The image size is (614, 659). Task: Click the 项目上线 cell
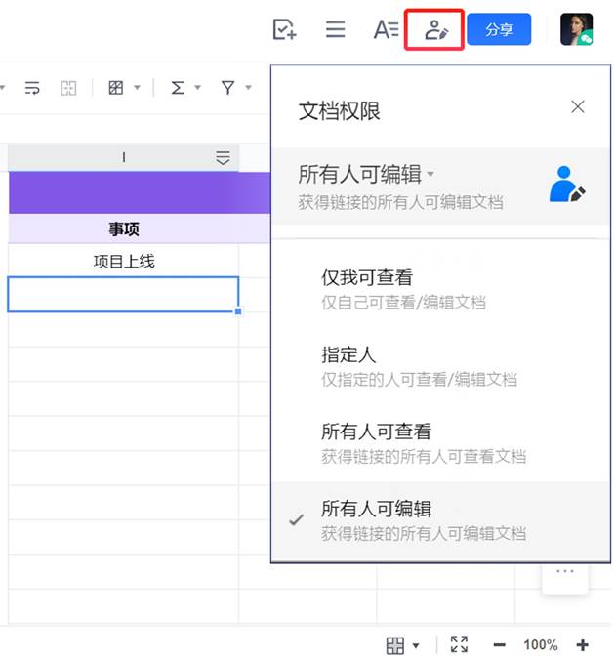[x=124, y=261]
